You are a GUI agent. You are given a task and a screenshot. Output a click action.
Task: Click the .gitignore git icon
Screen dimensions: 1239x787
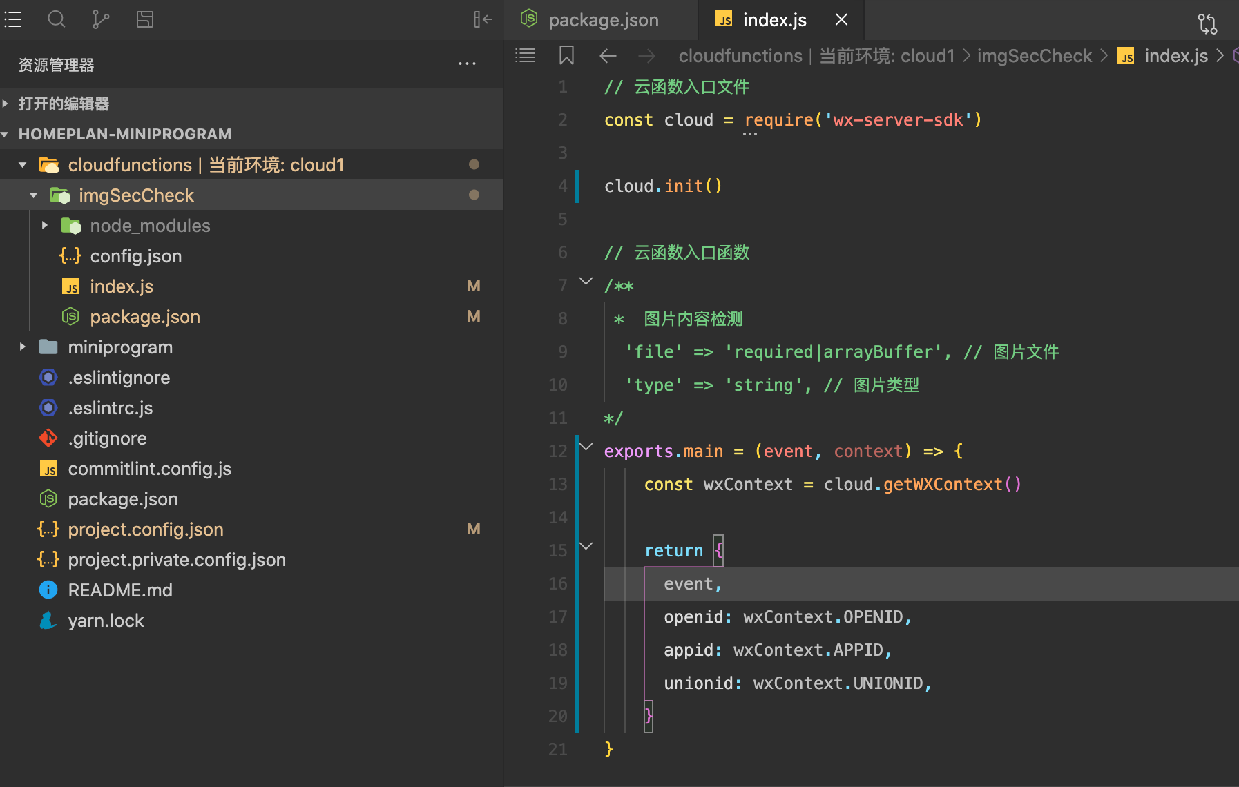(48, 438)
